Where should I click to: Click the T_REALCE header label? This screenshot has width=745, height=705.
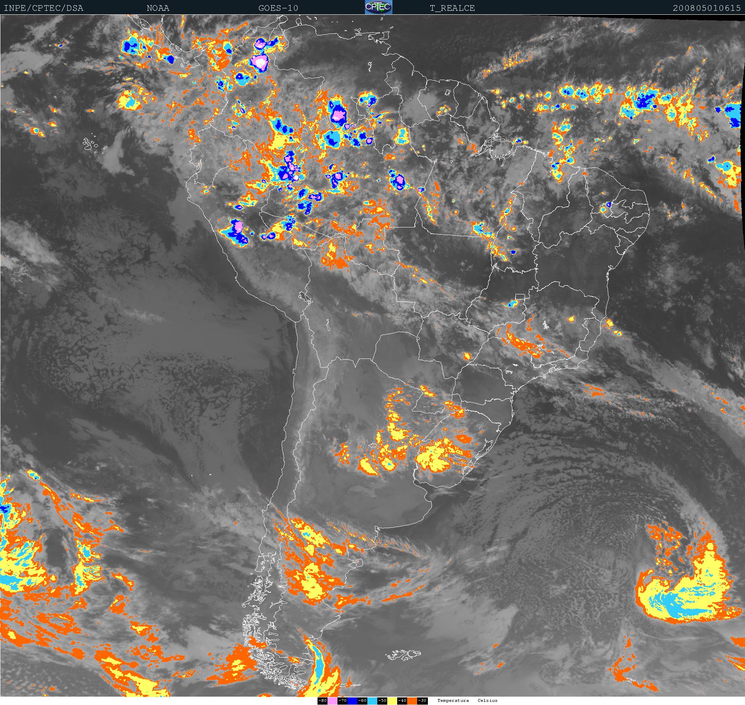click(452, 8)
